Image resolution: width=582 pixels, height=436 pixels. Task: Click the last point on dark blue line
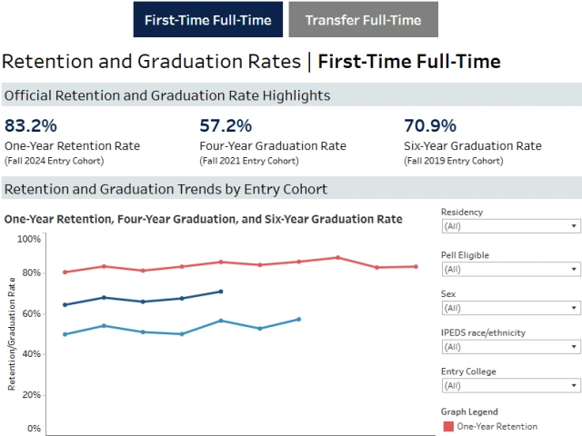pos(221,292)
